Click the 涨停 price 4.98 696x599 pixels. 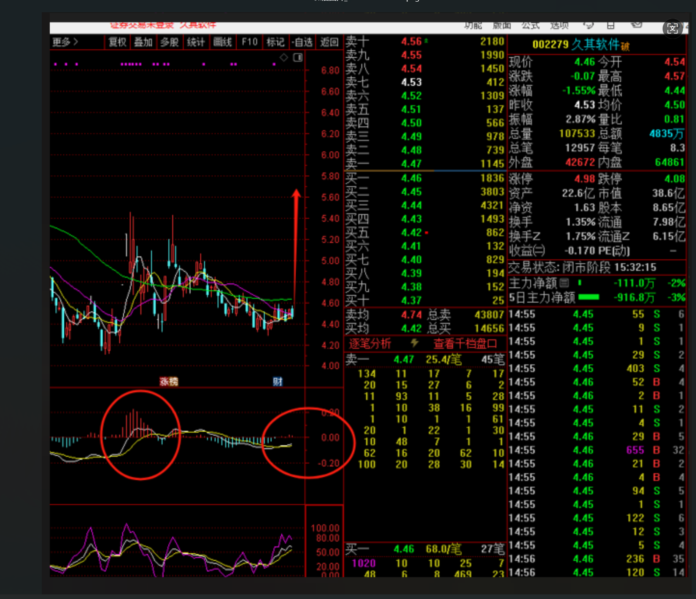pyautogui.click(x=584, y=179)
